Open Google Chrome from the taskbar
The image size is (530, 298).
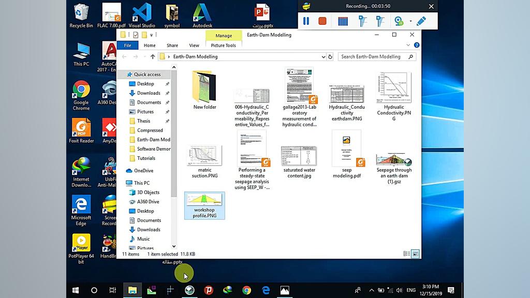point(246,290)
